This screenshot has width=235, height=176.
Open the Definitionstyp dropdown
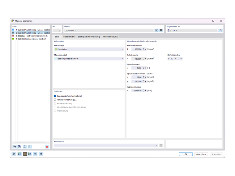[x=175, y=59]
